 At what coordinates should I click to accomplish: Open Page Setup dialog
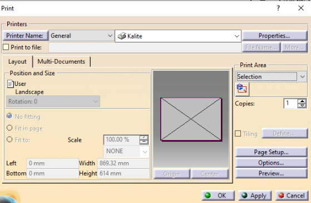[271, 152]
